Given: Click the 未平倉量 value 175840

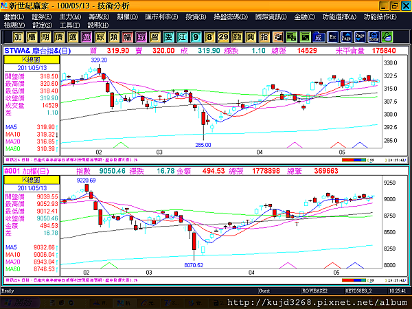Looking at the screenshot, I should coord(384,51).
